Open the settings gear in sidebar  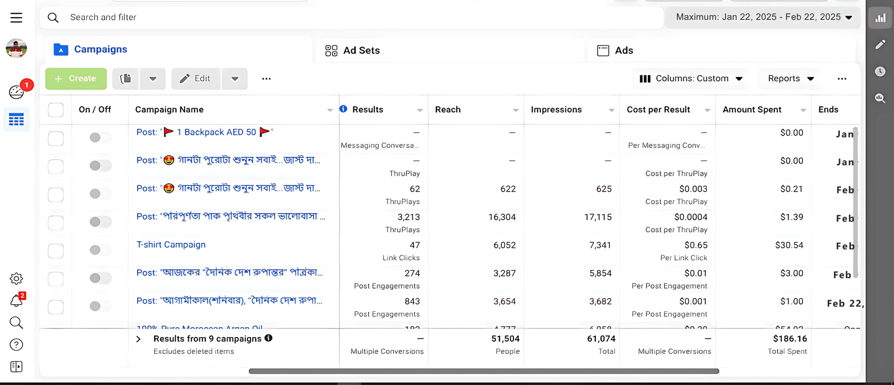pyautogui.click(x=16, y=279)
